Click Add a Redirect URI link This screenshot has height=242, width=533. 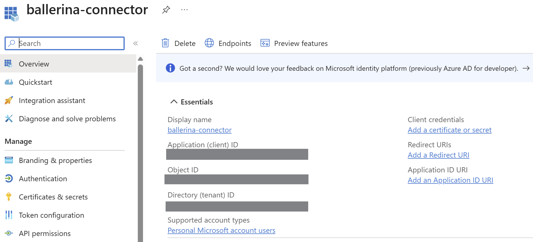[438, 155]
